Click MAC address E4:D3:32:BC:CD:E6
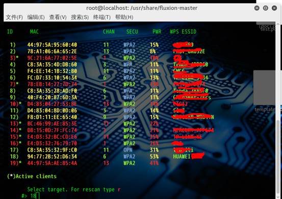282x199 pixels. coord(52,137)
